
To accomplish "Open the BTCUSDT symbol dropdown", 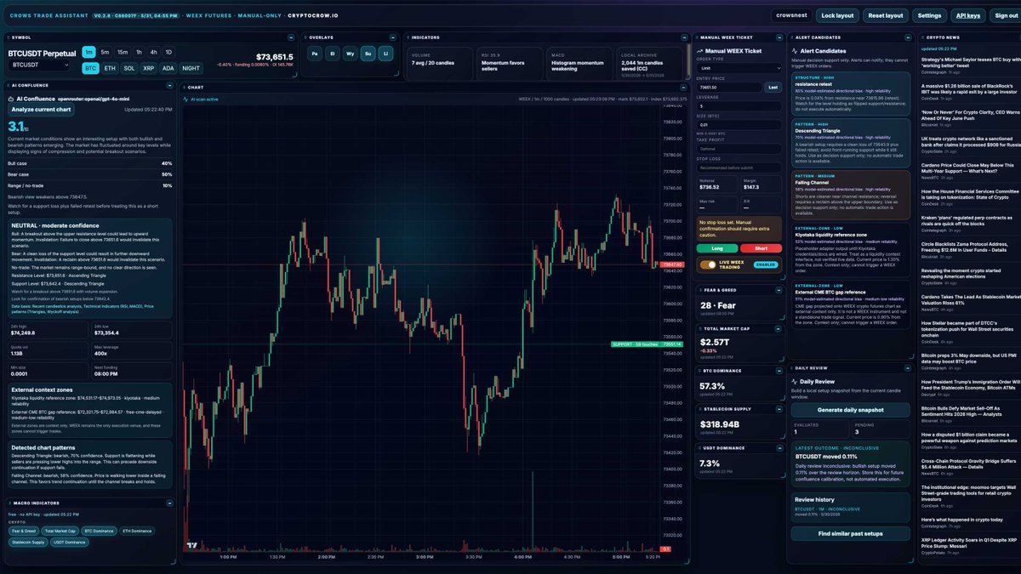I will 39,65.
